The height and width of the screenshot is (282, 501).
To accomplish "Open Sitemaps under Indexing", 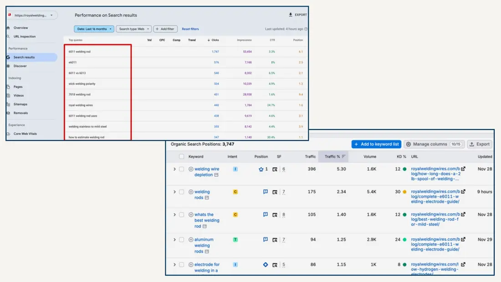I will (20, 104).
